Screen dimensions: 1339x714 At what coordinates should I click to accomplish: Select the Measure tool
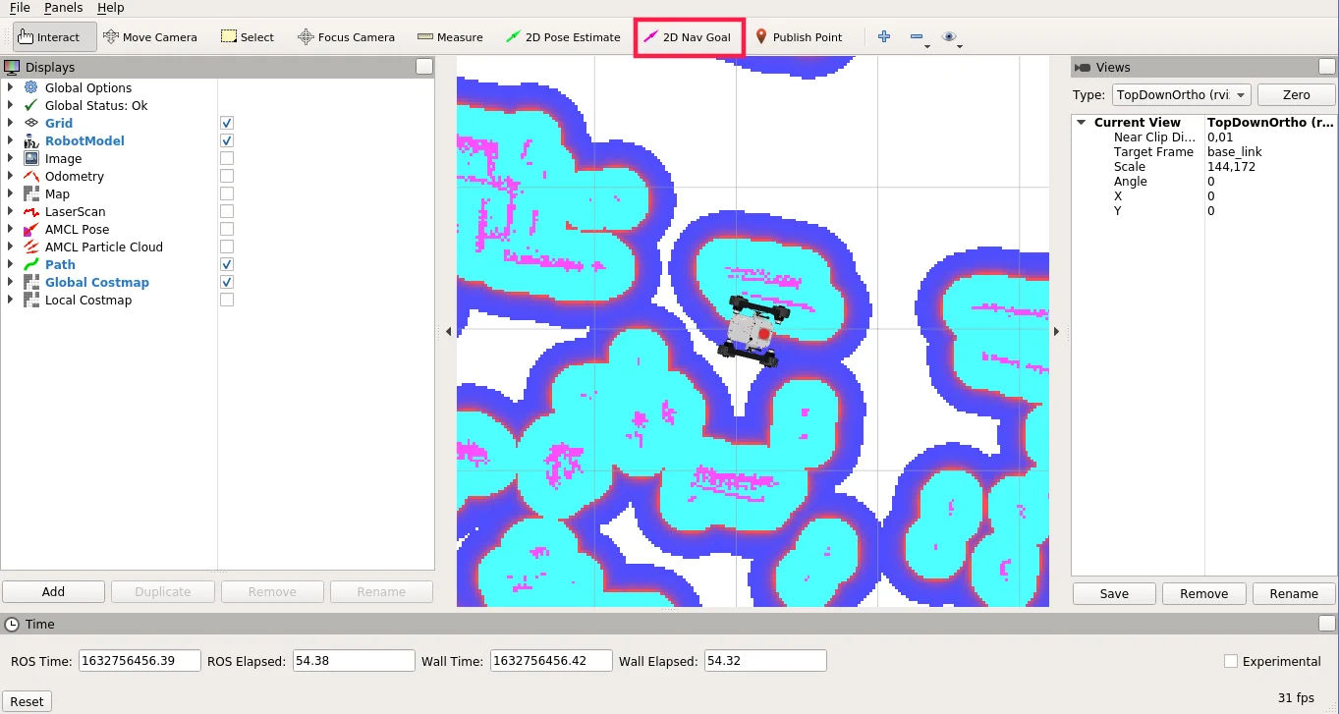pos(450,37)
